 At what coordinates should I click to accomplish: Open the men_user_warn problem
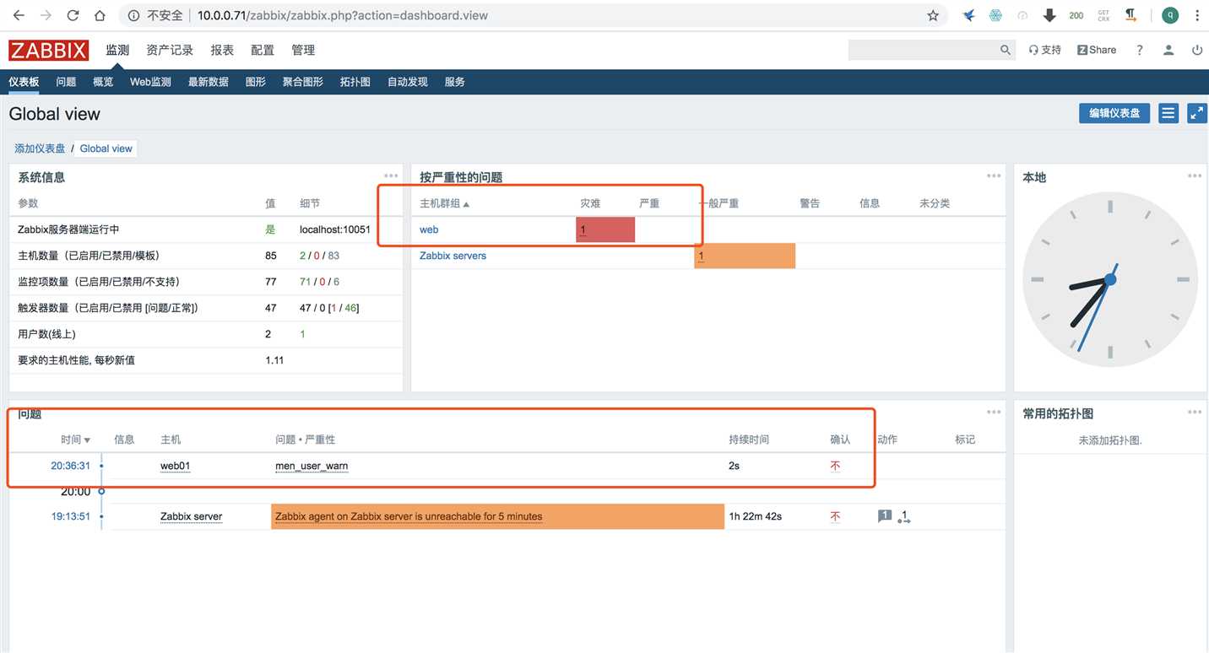click(312, 466)
